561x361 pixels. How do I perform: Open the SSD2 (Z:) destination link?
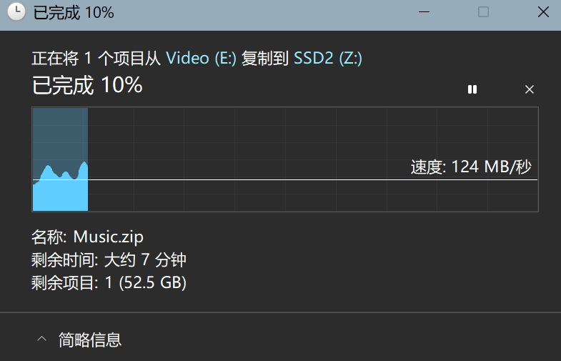click(328, 59)
